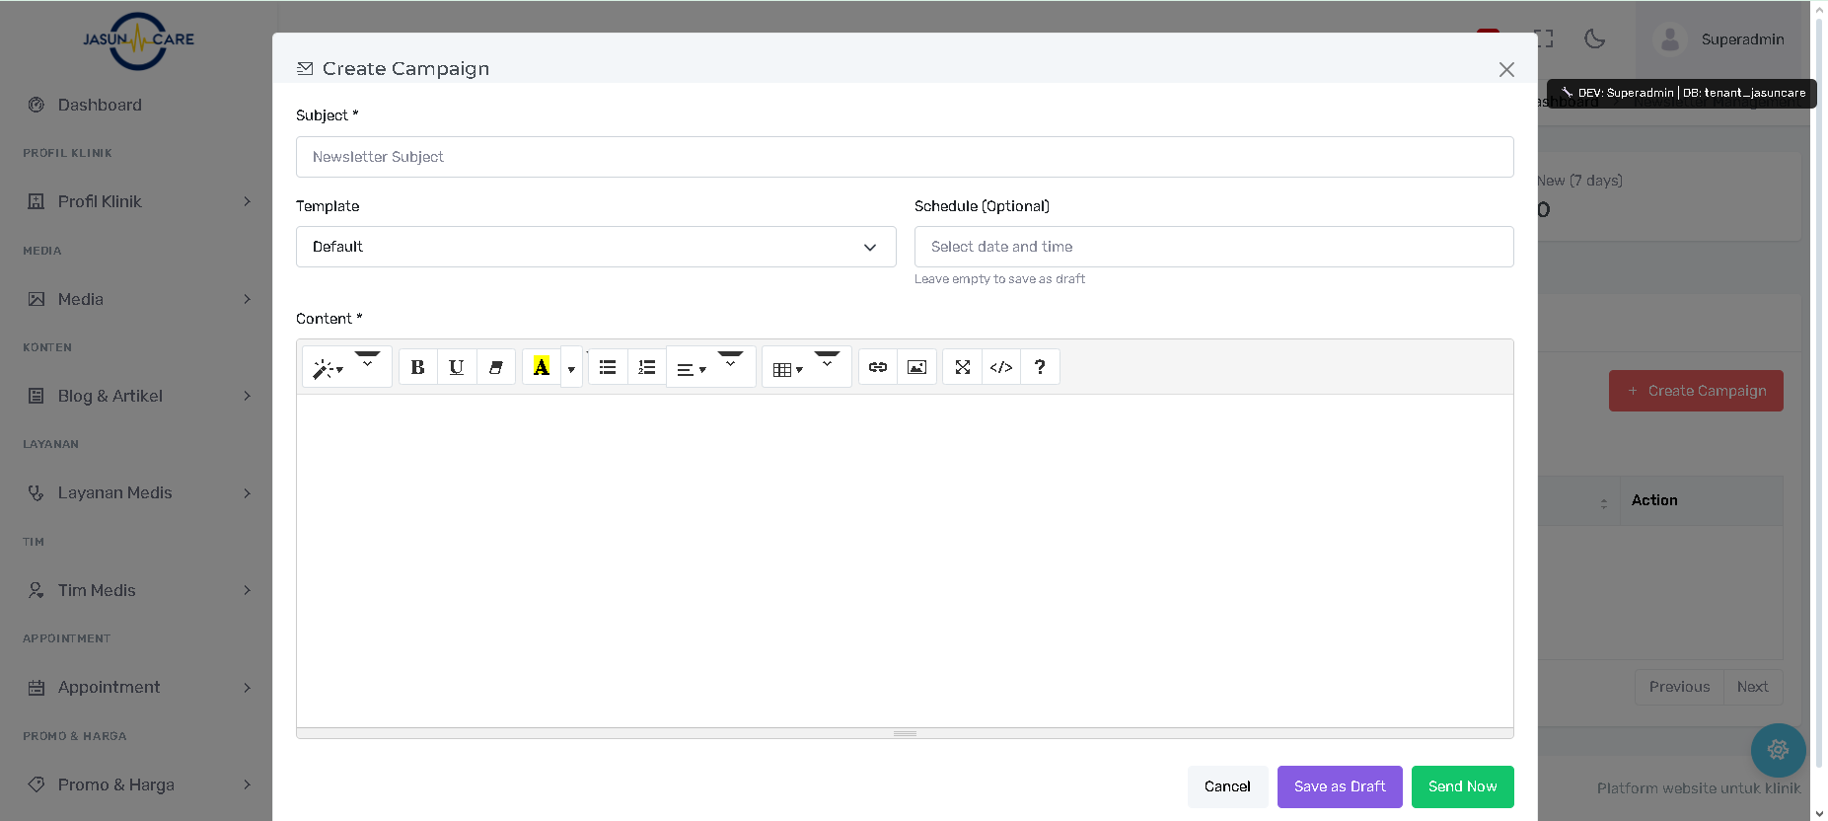The height and width of the screenshot is (821, 1828).
Task: Open editor help question mark
Action: pos(1040,367)
